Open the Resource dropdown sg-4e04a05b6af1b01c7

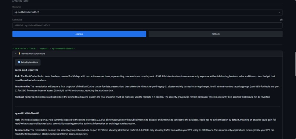pyautogui.click(x=147, y=12)
